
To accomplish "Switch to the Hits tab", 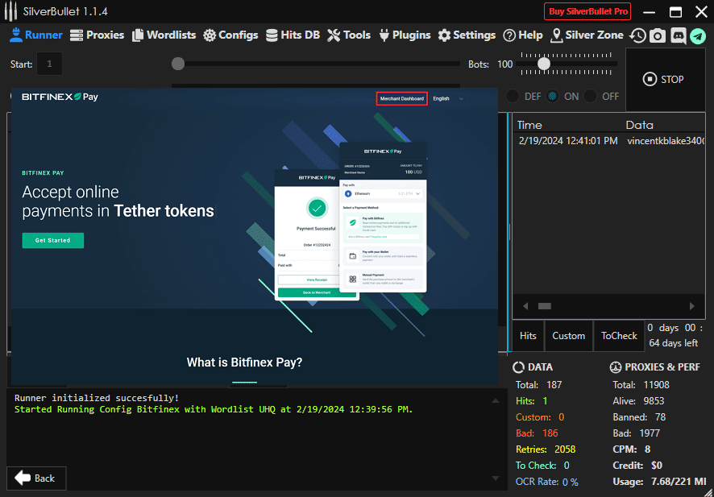I will 528,336.
